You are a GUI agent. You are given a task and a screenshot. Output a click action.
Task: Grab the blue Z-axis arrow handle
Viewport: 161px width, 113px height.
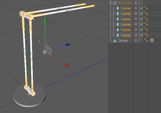[x=68, y=45]
